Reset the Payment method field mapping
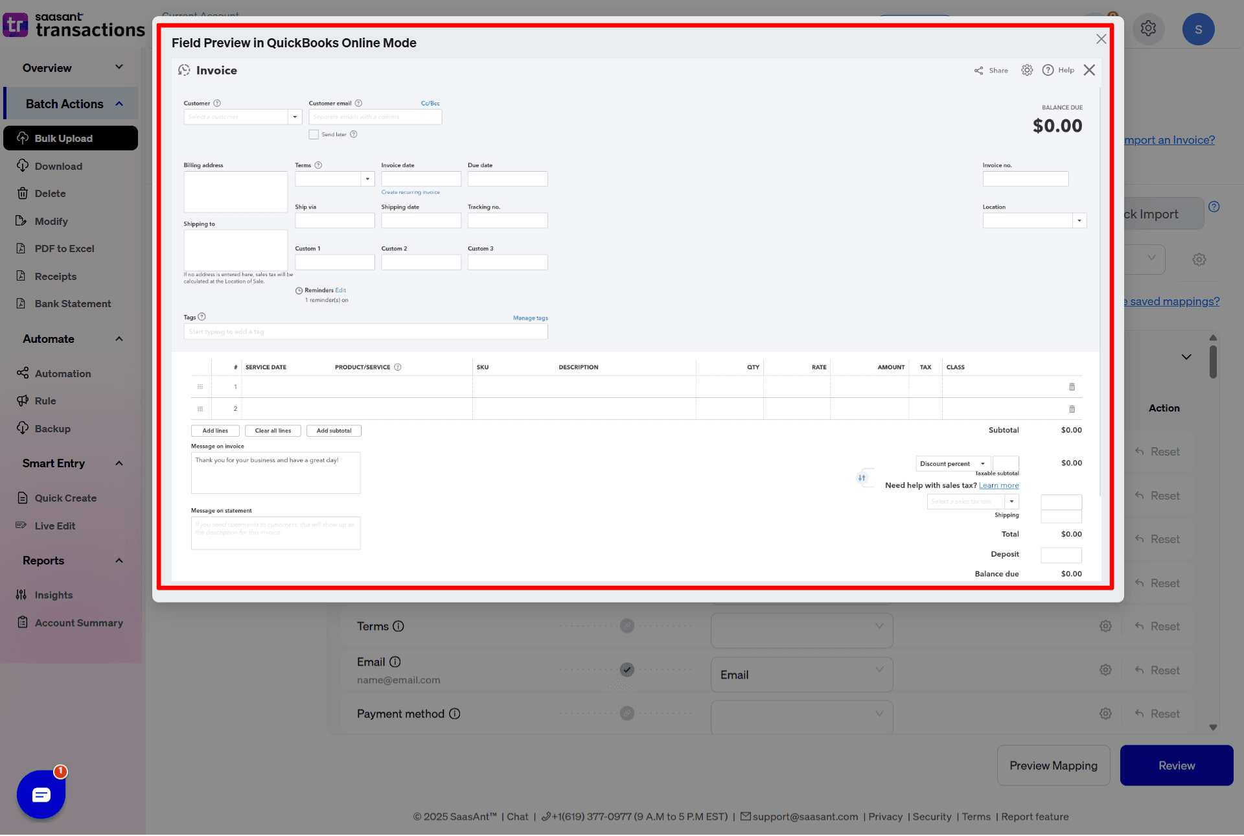 point(1157,714)
